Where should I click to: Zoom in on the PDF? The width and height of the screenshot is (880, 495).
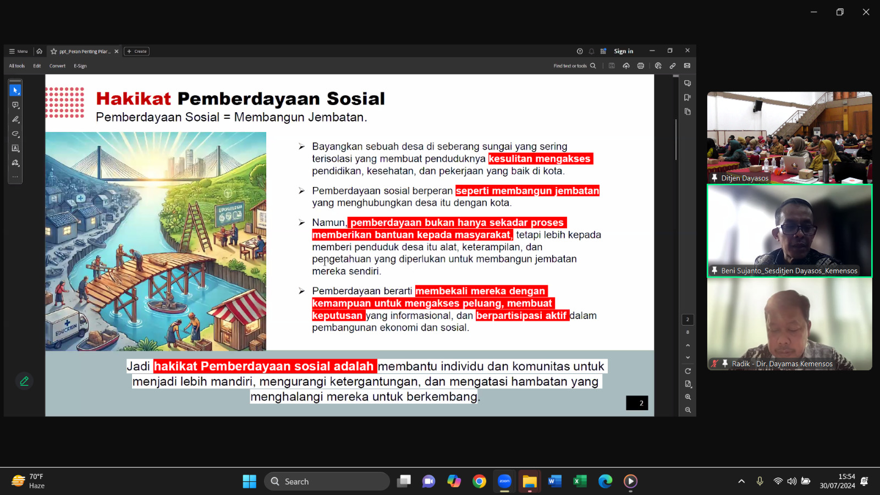[687, 397]
